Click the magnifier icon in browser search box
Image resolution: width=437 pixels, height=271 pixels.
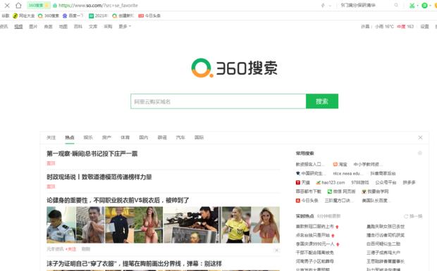(x=396, y=5)
